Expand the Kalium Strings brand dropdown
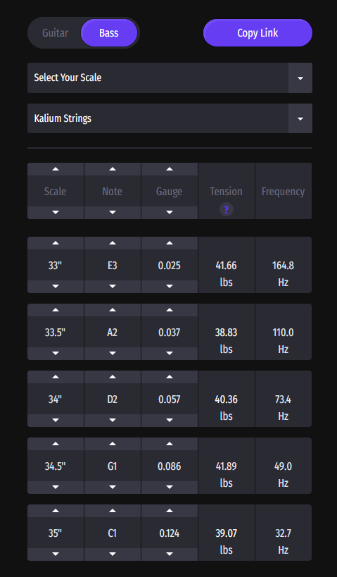This screenshot has width=337, height=577. pyautogui.click(x=170, y=118)
